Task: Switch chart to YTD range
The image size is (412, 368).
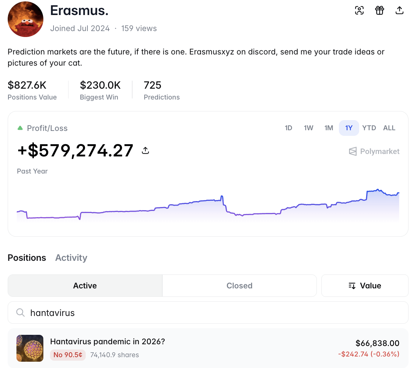Action: click(369, 128)
